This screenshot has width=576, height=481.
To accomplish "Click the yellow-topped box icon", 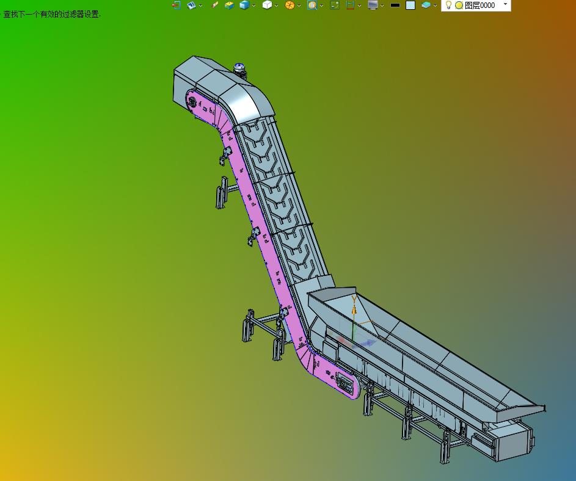I will [229, 5].
